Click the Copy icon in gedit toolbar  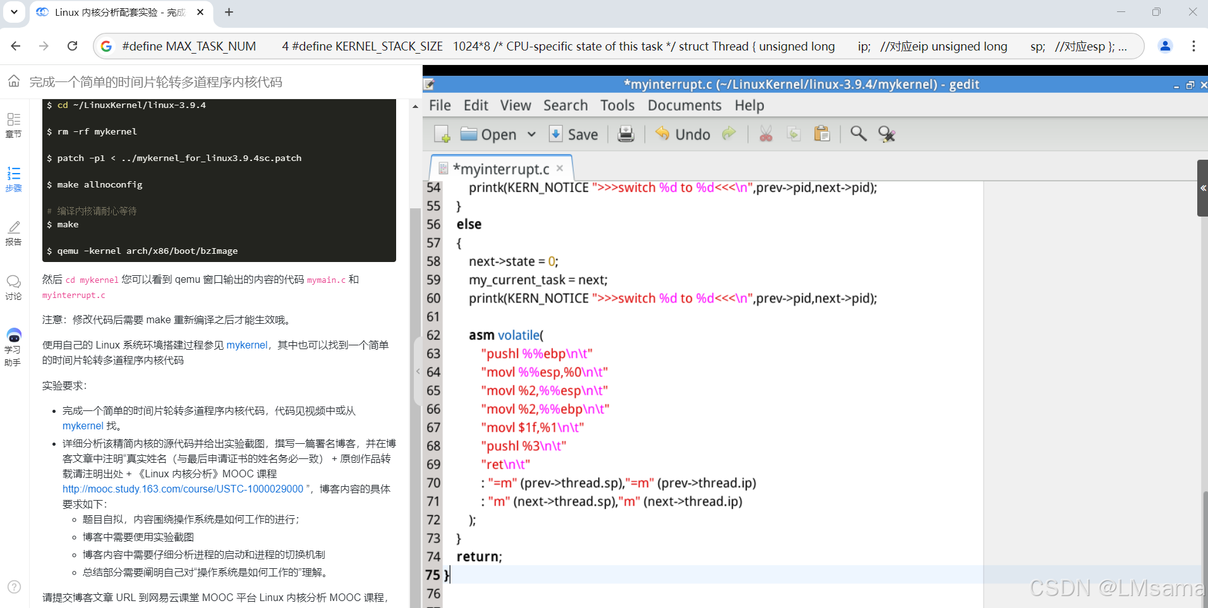coord(794,134)
